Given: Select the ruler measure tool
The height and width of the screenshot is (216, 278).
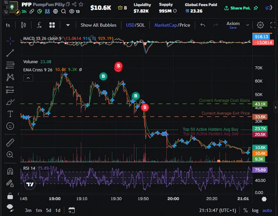Looking at the screenshot, I should 10,143.
